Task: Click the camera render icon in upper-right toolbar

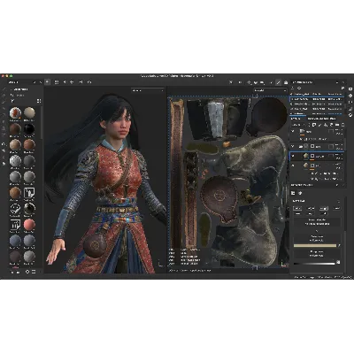Action: pos(285,82)
